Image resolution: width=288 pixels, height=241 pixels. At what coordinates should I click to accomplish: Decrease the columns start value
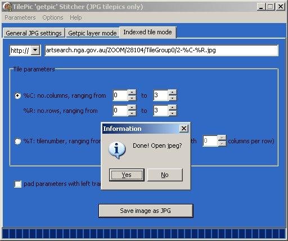132,98
